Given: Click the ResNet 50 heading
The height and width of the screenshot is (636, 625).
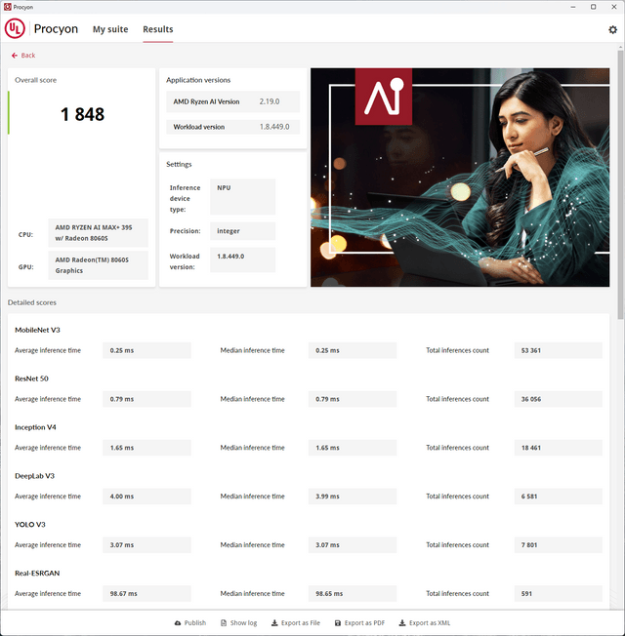Looking at the screenshot, I should coord(31,378).
